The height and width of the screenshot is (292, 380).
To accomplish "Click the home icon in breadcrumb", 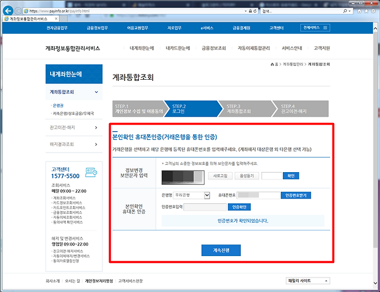I will click(272, 64).
